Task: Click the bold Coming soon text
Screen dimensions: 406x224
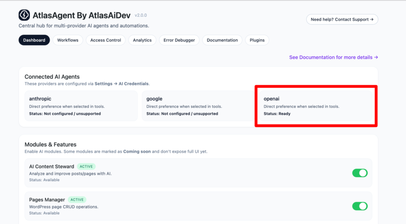Action: 137,151
